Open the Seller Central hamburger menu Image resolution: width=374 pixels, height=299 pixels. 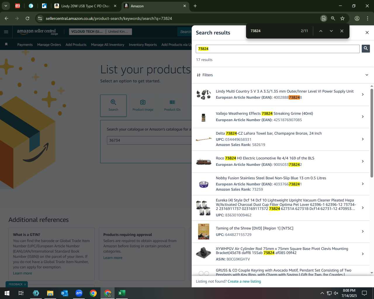tap(6, 32)
